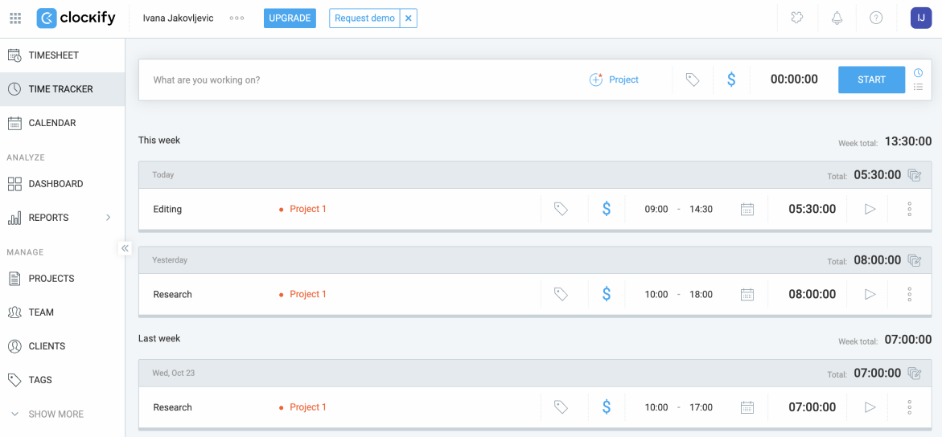
Task: Expand the Reports submenu arrow
Action: click(108, 218)
